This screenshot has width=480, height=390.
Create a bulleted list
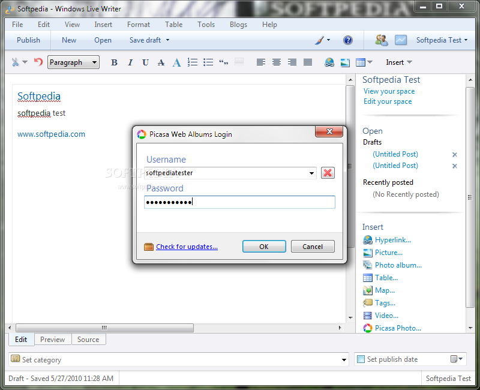tap(208, 62)
